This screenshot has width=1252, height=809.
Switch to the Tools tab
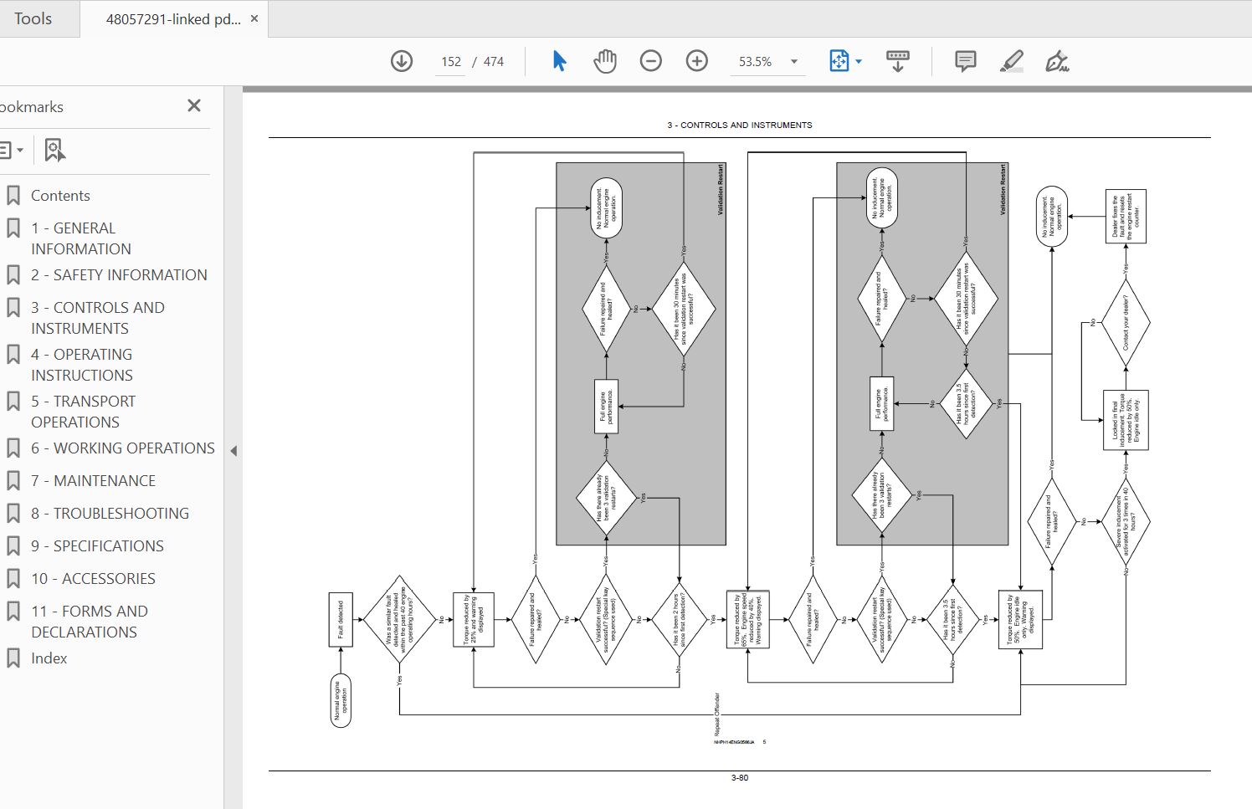pyautogui.click(x=33, y=18)
